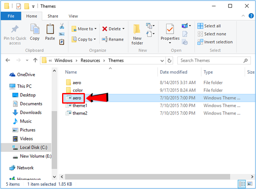Click the Refresh icon beside address bar

(x=169, y=60)
